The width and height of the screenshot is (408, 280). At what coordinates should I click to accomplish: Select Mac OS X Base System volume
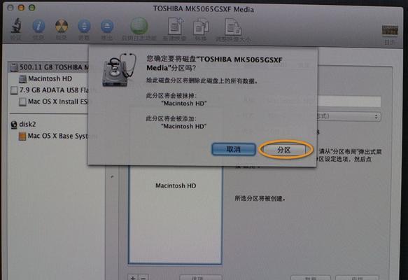coord(54,136)
